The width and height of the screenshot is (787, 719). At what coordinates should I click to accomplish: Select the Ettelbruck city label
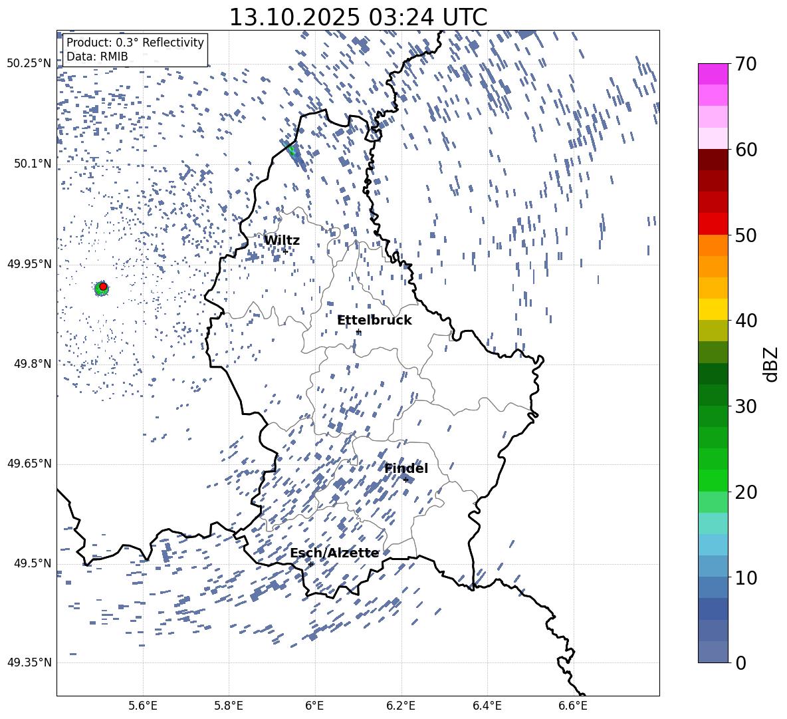[374, 321]
